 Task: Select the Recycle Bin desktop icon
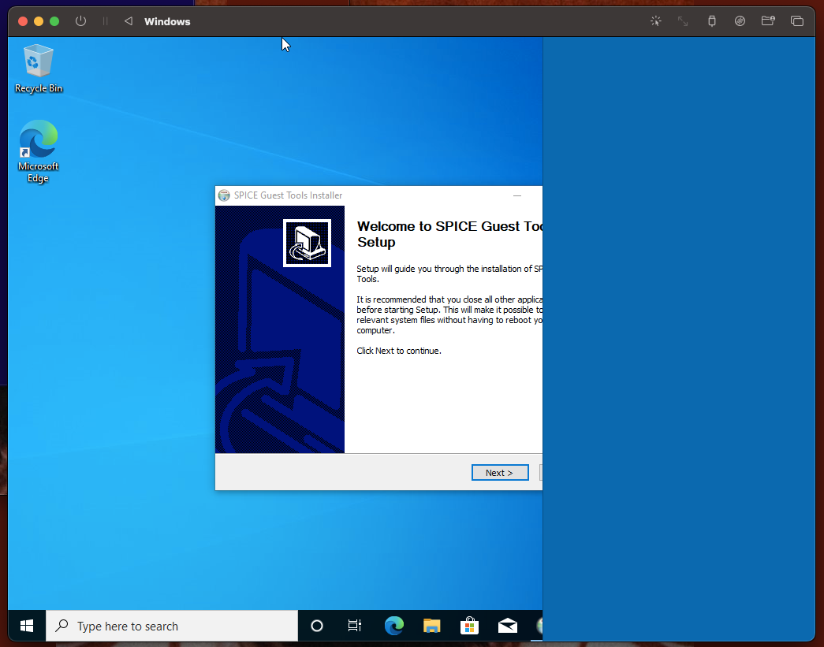(39, 69)
